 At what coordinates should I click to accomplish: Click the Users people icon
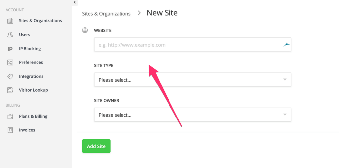(x=10, y=35)
